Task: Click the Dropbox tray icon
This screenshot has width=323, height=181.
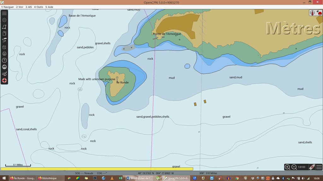Action: [x=253, y=178]
